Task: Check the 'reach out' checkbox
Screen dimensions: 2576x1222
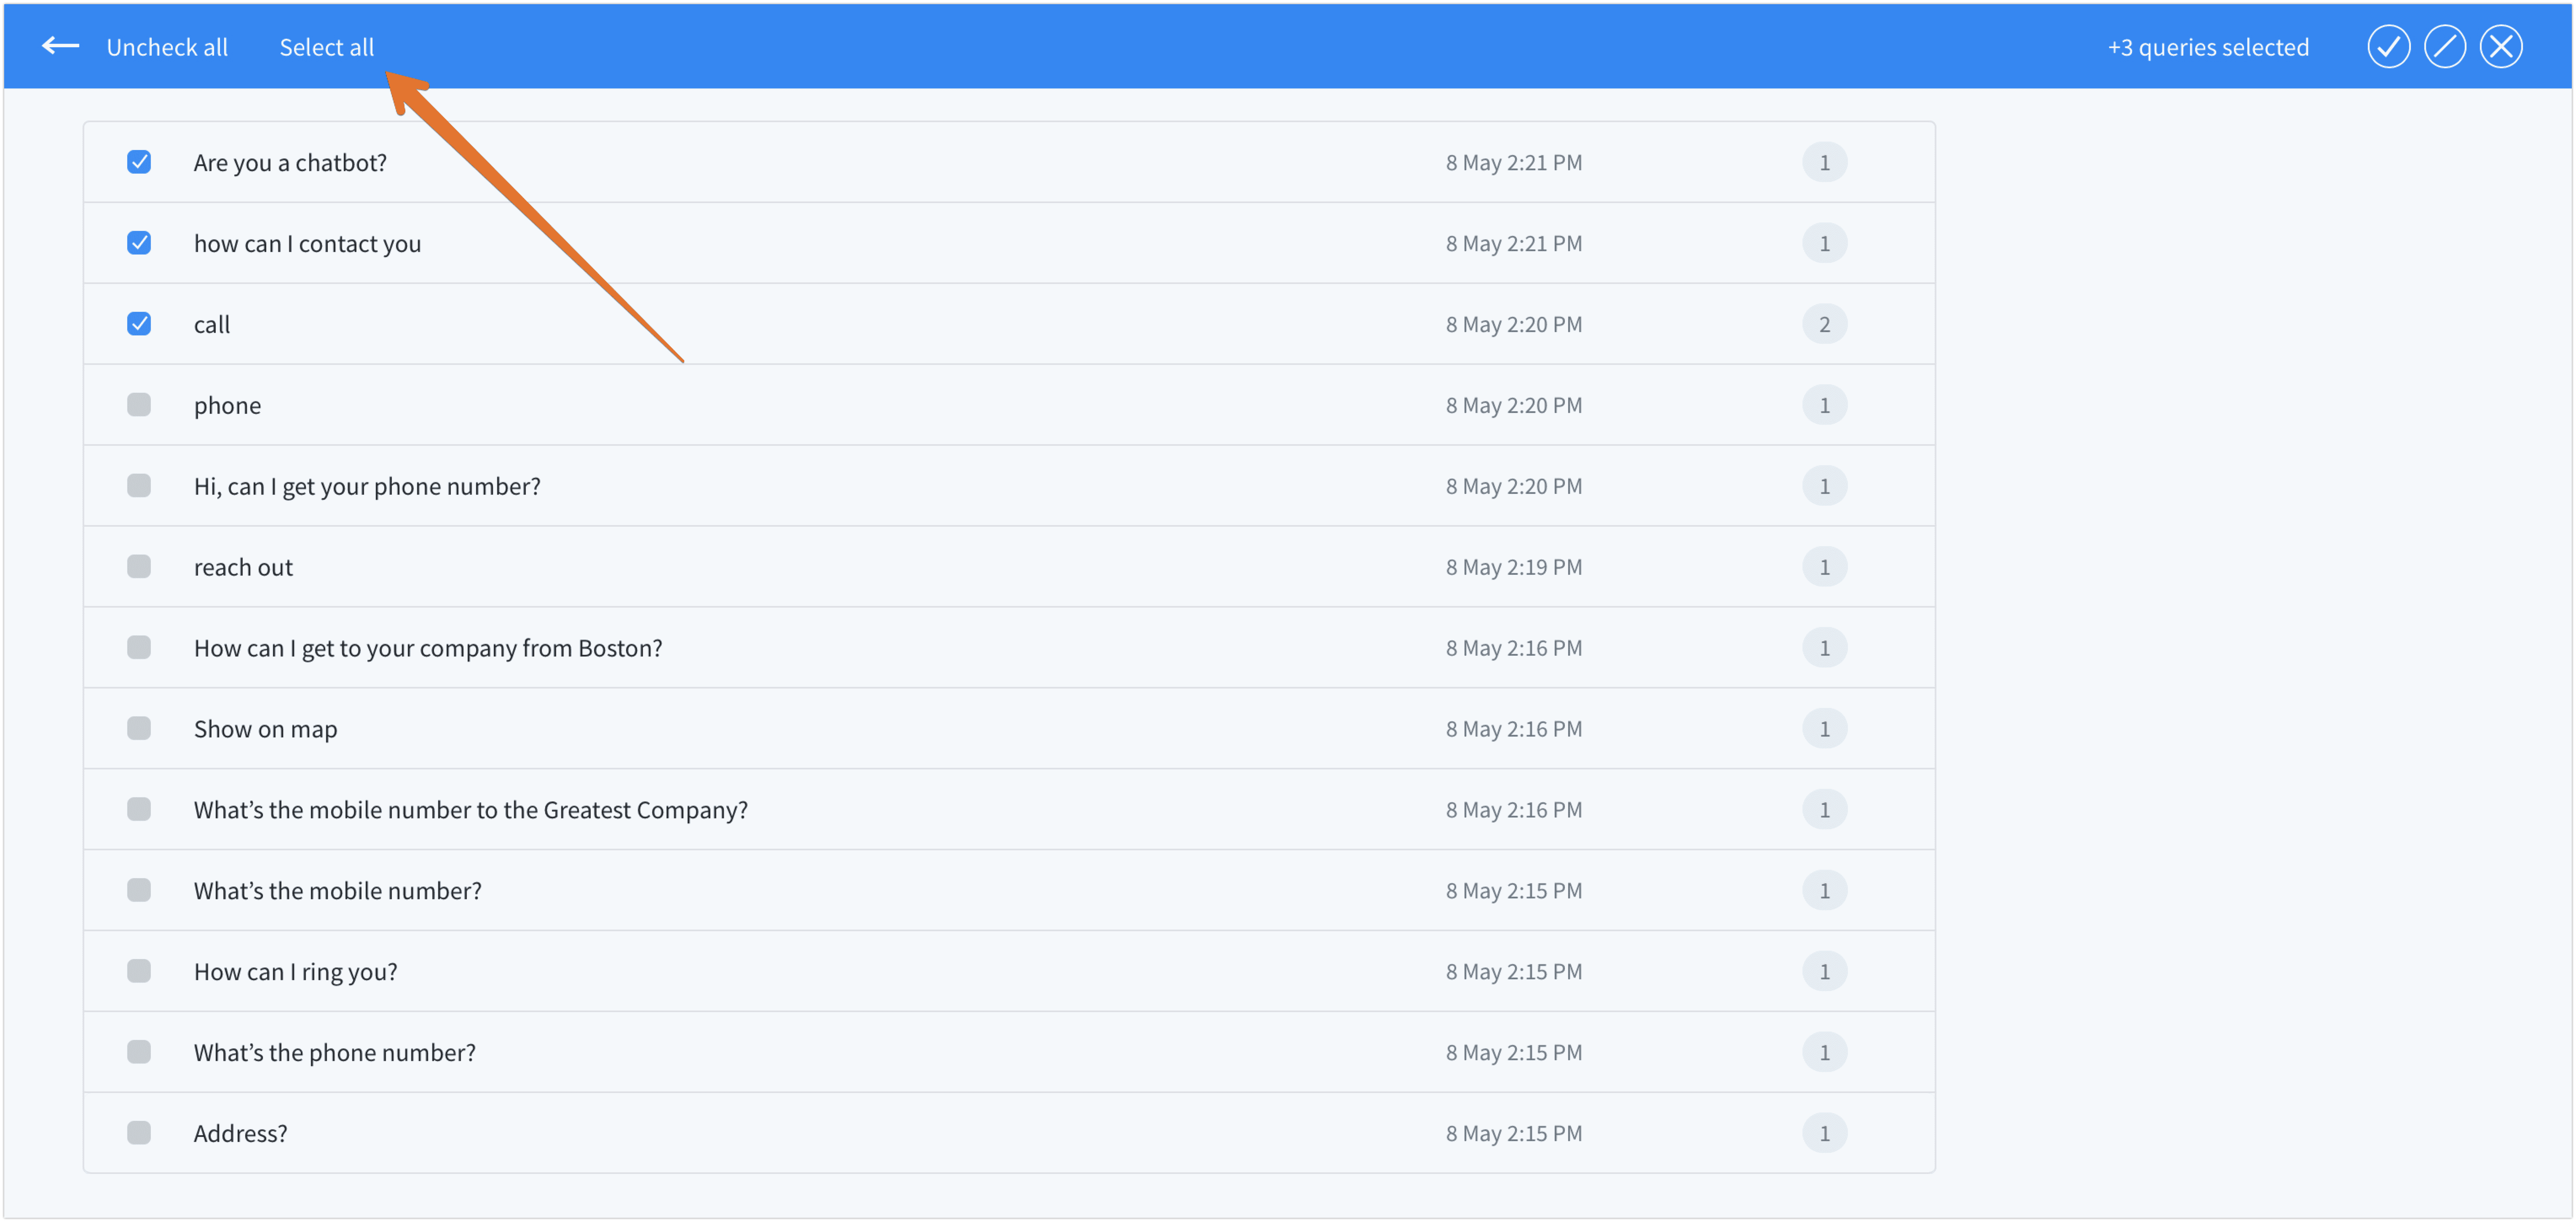Action: (139, 567)
